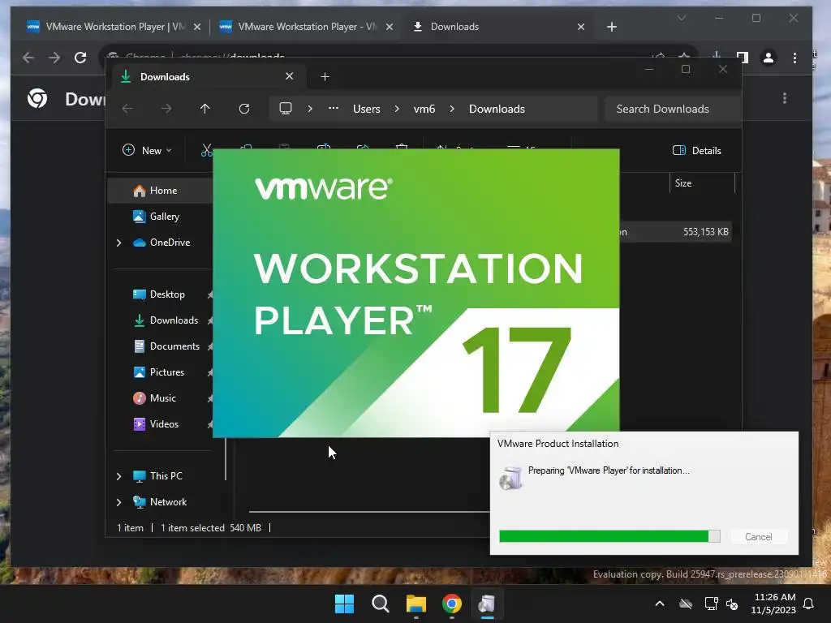Click the This PC monitor breadcrumb icon

click(x=286, y=109)
